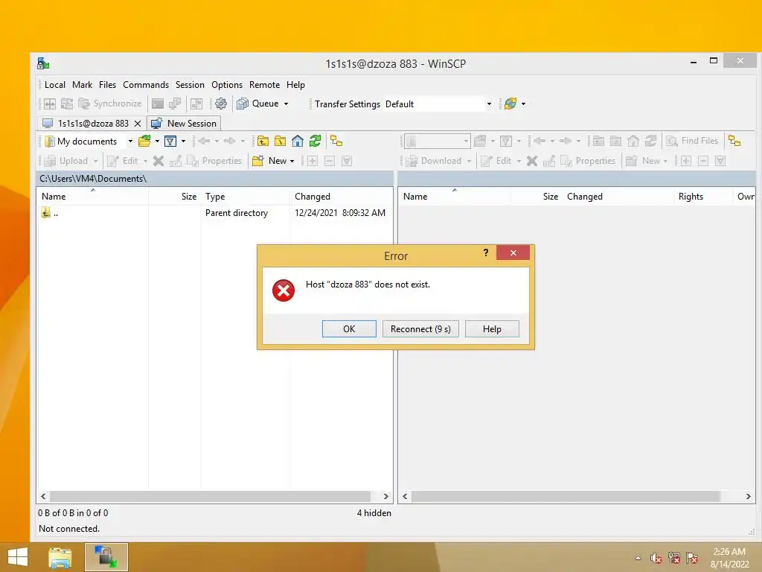Sort local files by Type column
The image size is (762, 572).
coord(245,197)
